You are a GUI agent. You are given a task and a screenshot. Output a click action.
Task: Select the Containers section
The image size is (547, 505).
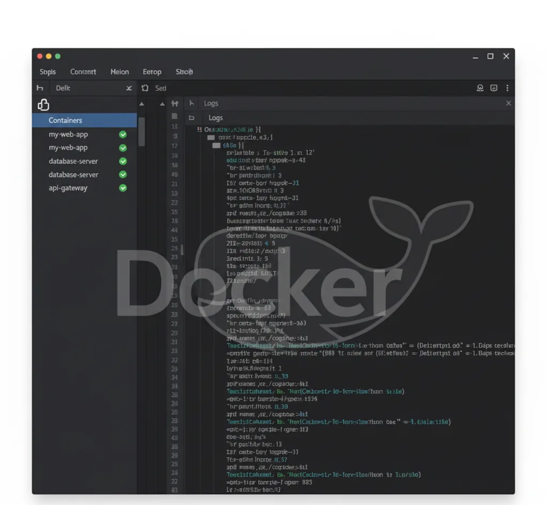[84, 120]
